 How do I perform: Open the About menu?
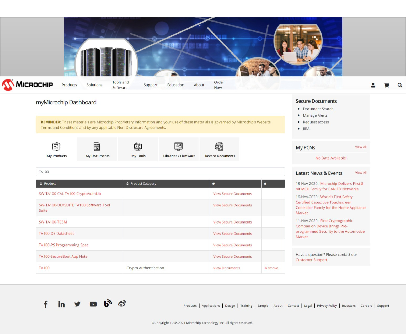[199, 85]
